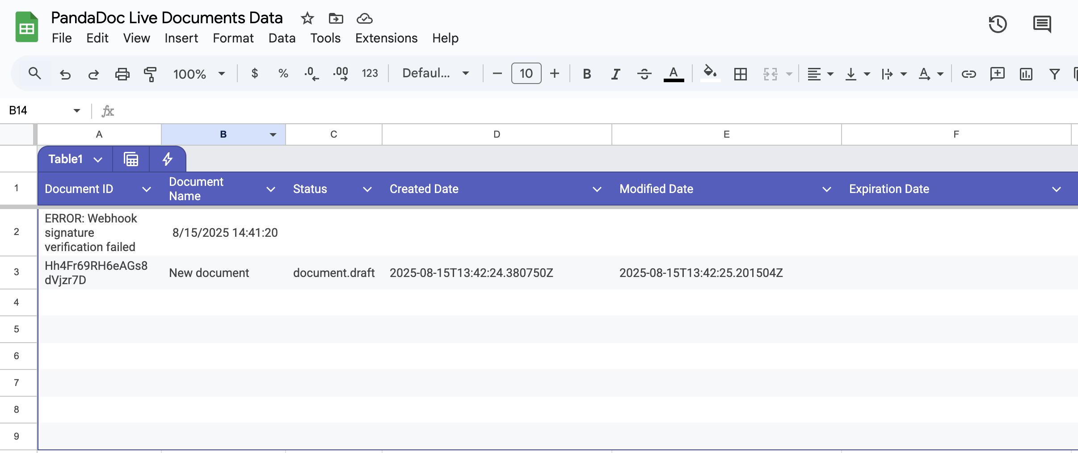Click the search menus magnifier icon
Image resolution: width=1078 pixels, height=453 pixels.
coord(34,73)
